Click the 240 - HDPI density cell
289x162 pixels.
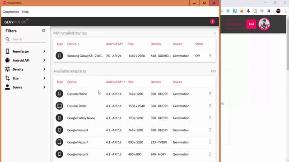[x=158, y=154]
